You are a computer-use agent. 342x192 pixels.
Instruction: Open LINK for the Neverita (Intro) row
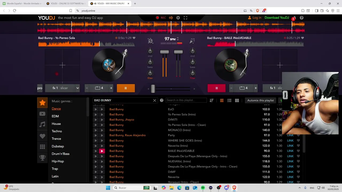(290, 146)
